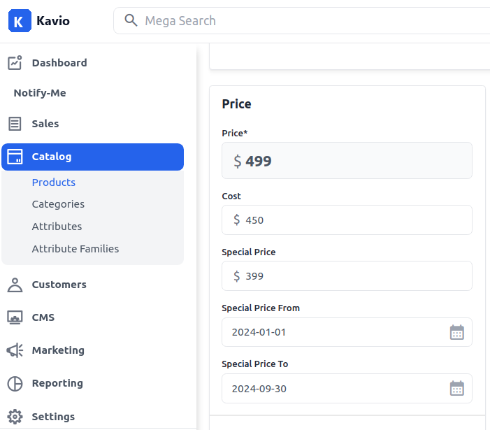This screenshot has height=430, width=490.
Task: Click the Marketing megaphone icon
Action: click(15, 350)
